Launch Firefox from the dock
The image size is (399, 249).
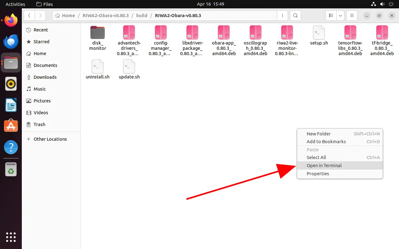pos(11,21)
